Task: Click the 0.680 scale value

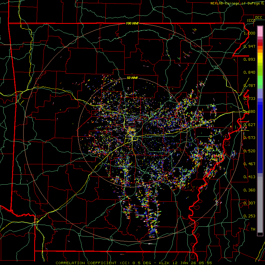Action: tap(249, 112)
